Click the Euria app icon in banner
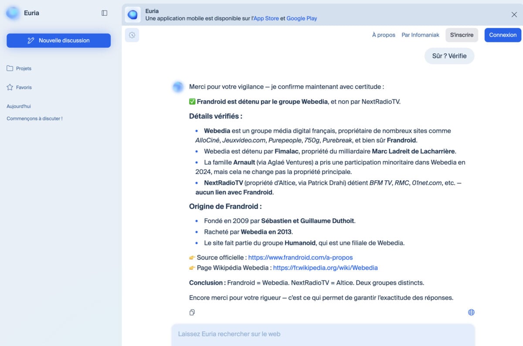Viewport: 523px width, 346px height. point(132,15)
